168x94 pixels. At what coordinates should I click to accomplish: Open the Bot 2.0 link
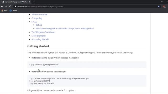coord(39,25)
